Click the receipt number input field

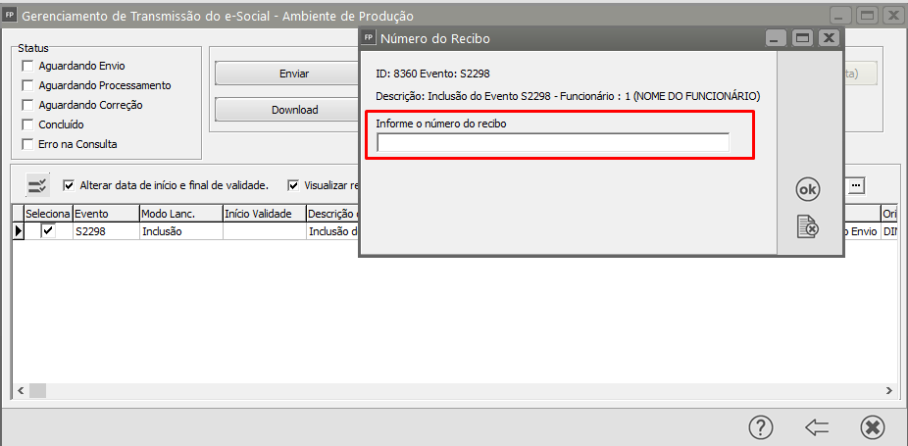point(553,142)
